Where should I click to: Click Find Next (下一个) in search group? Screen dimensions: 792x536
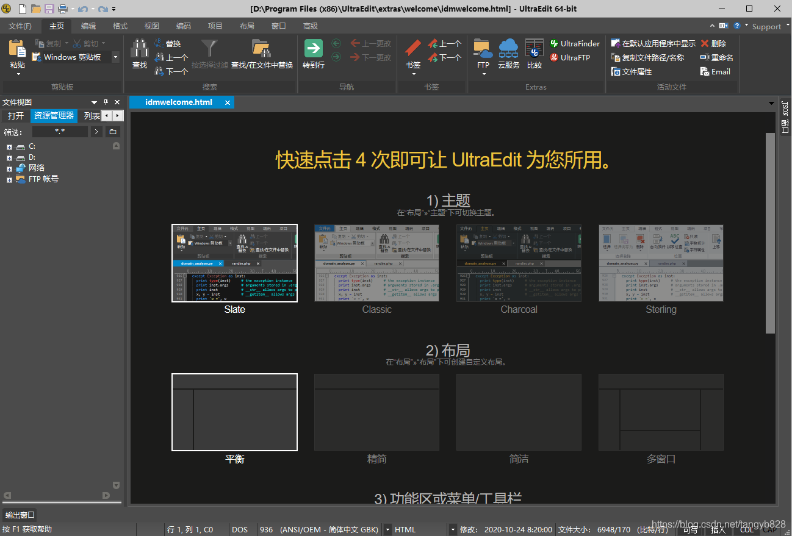coord(171,71)
